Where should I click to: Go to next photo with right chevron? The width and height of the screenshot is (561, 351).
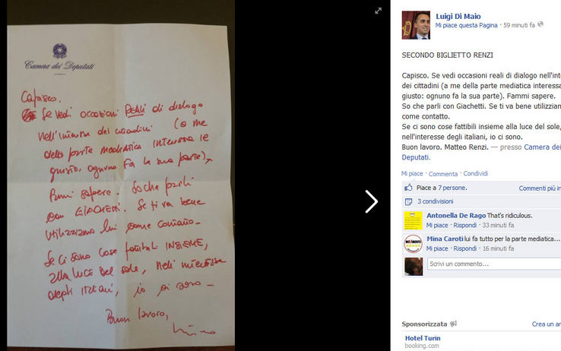(x=372, y=201)
